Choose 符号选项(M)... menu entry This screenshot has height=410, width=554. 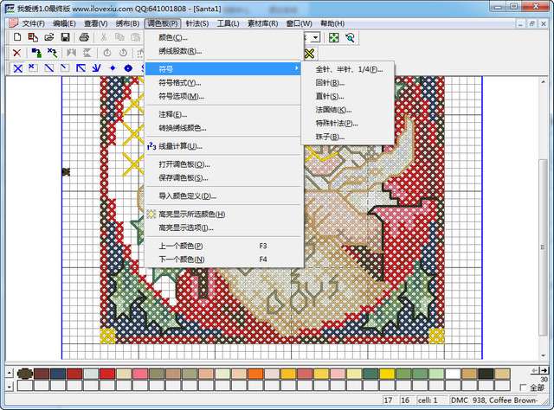[223, 96]
